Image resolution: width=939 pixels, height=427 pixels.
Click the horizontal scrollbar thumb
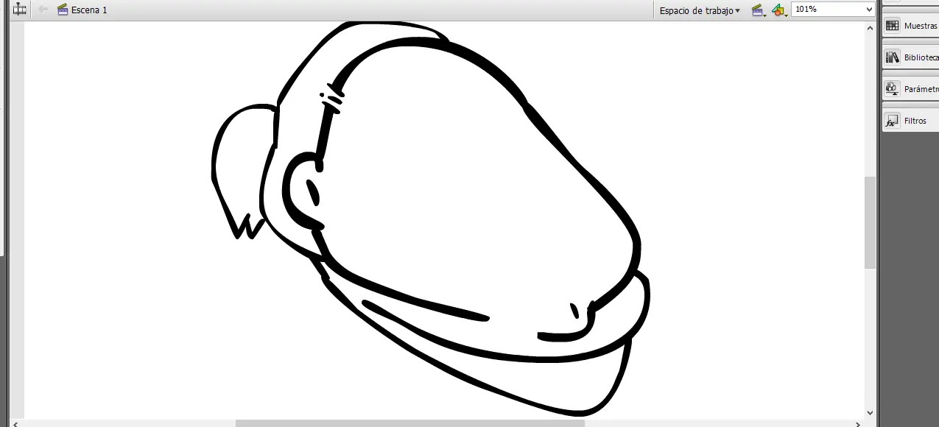pyautogui.click(x=410, y=423)
